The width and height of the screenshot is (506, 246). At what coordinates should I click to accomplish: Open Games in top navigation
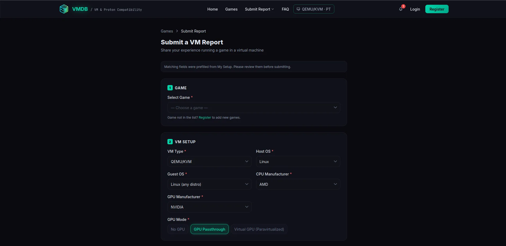click(x=231, y=9)
